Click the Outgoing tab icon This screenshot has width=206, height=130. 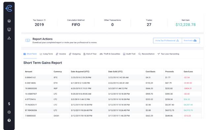70,54
